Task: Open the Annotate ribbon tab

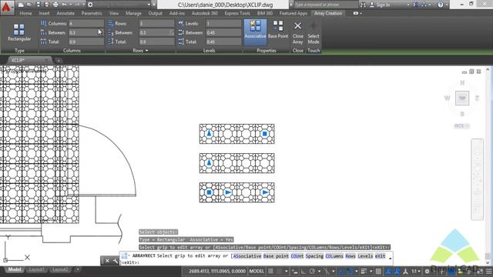Action: [x=65, y=14]
